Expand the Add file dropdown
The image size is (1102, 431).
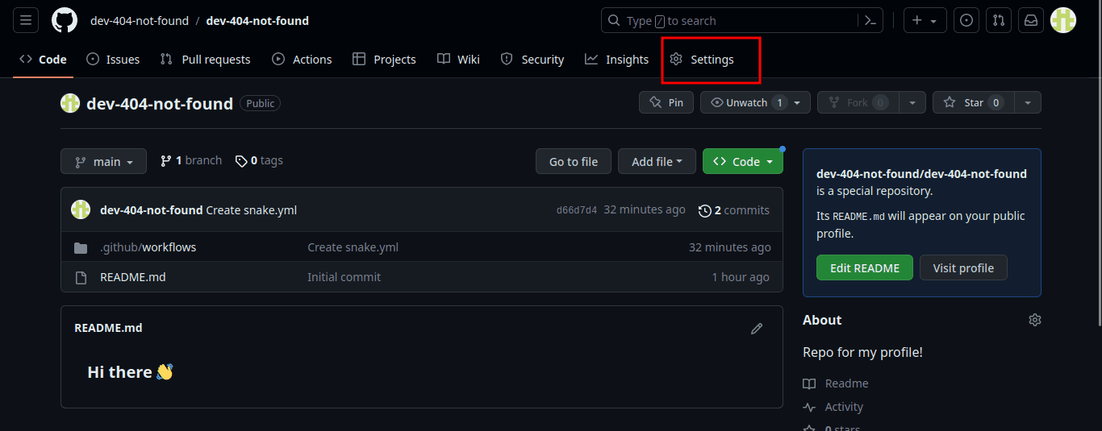[x=657, y=161]
